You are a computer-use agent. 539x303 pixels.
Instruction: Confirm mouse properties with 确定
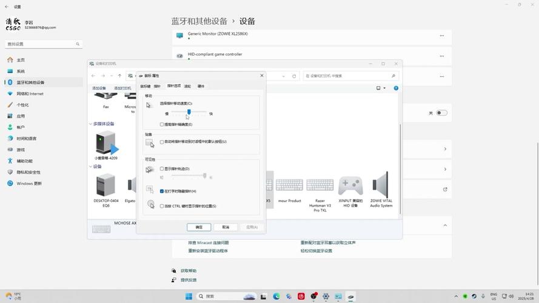point(199,227)
